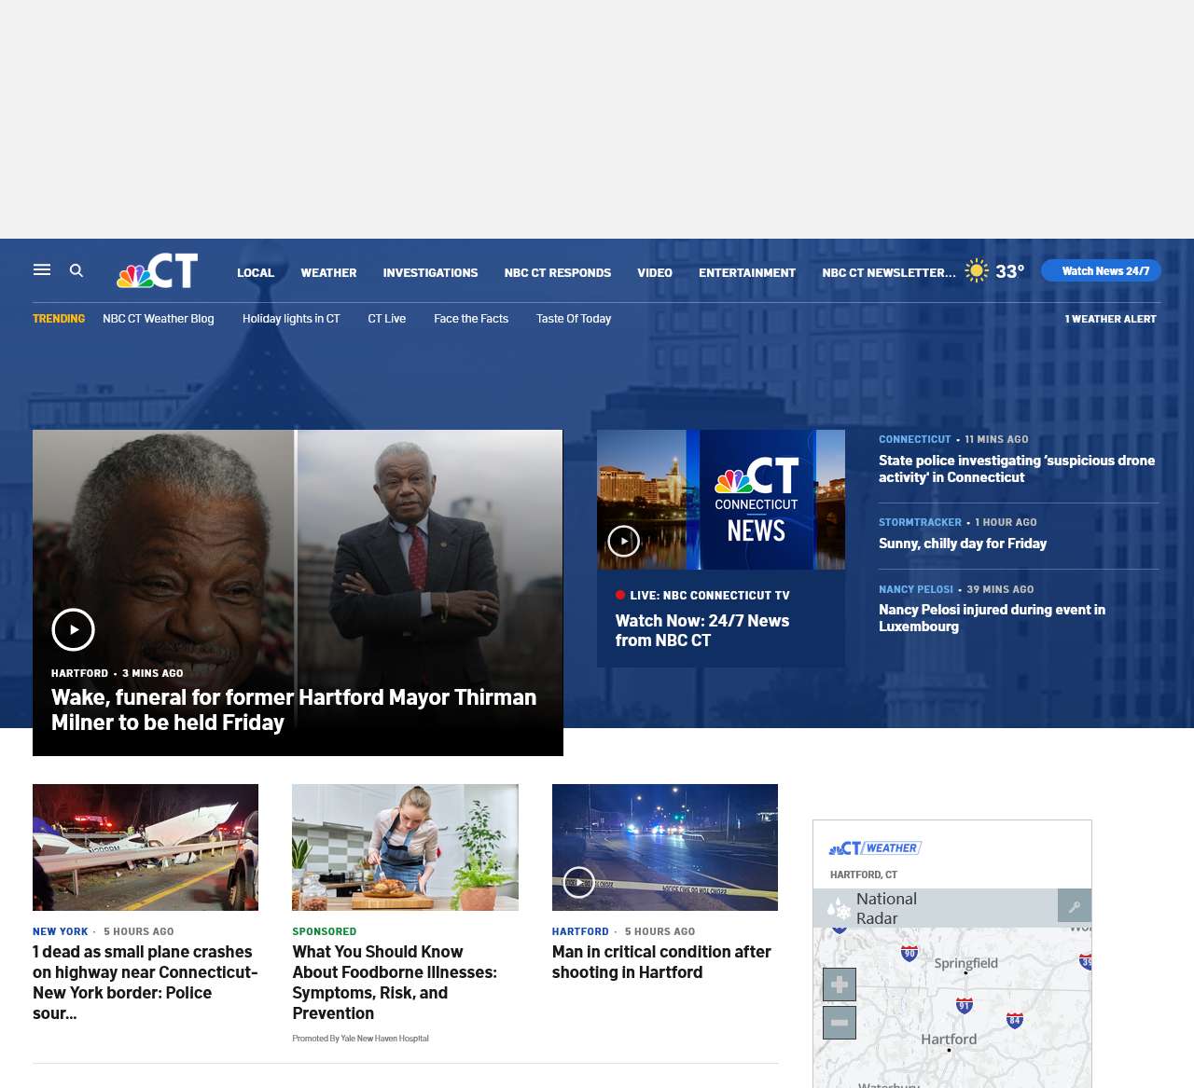
Task: Play the Thirman Milner funeral video
Action: coord(73,629)
